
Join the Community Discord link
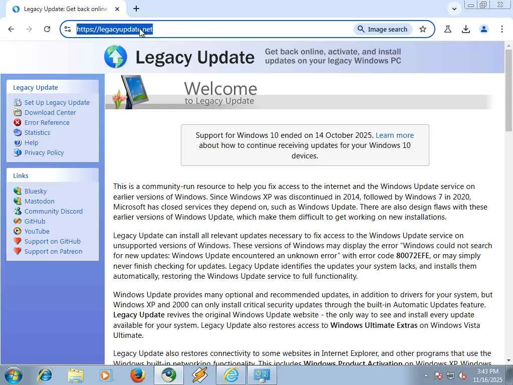pyautogui.click(x=54, y=212)
